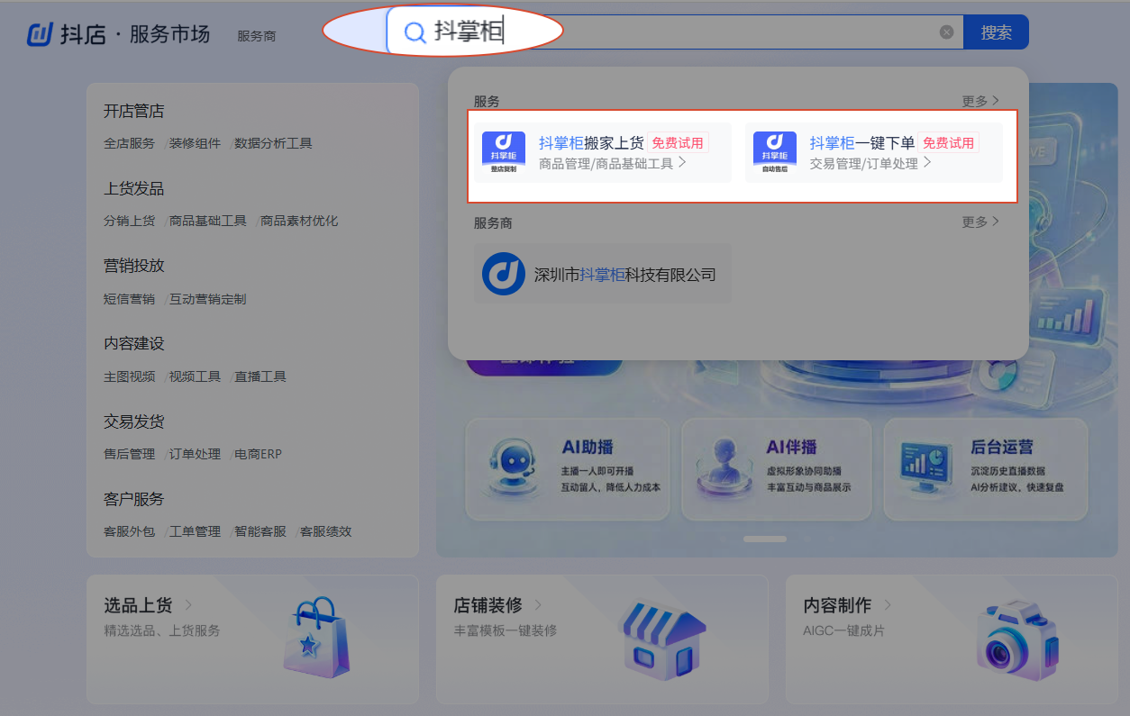Open 订单处理 in 交易发货
Viewport: 1130px width, 716px height.
click(x=195, y=454)
